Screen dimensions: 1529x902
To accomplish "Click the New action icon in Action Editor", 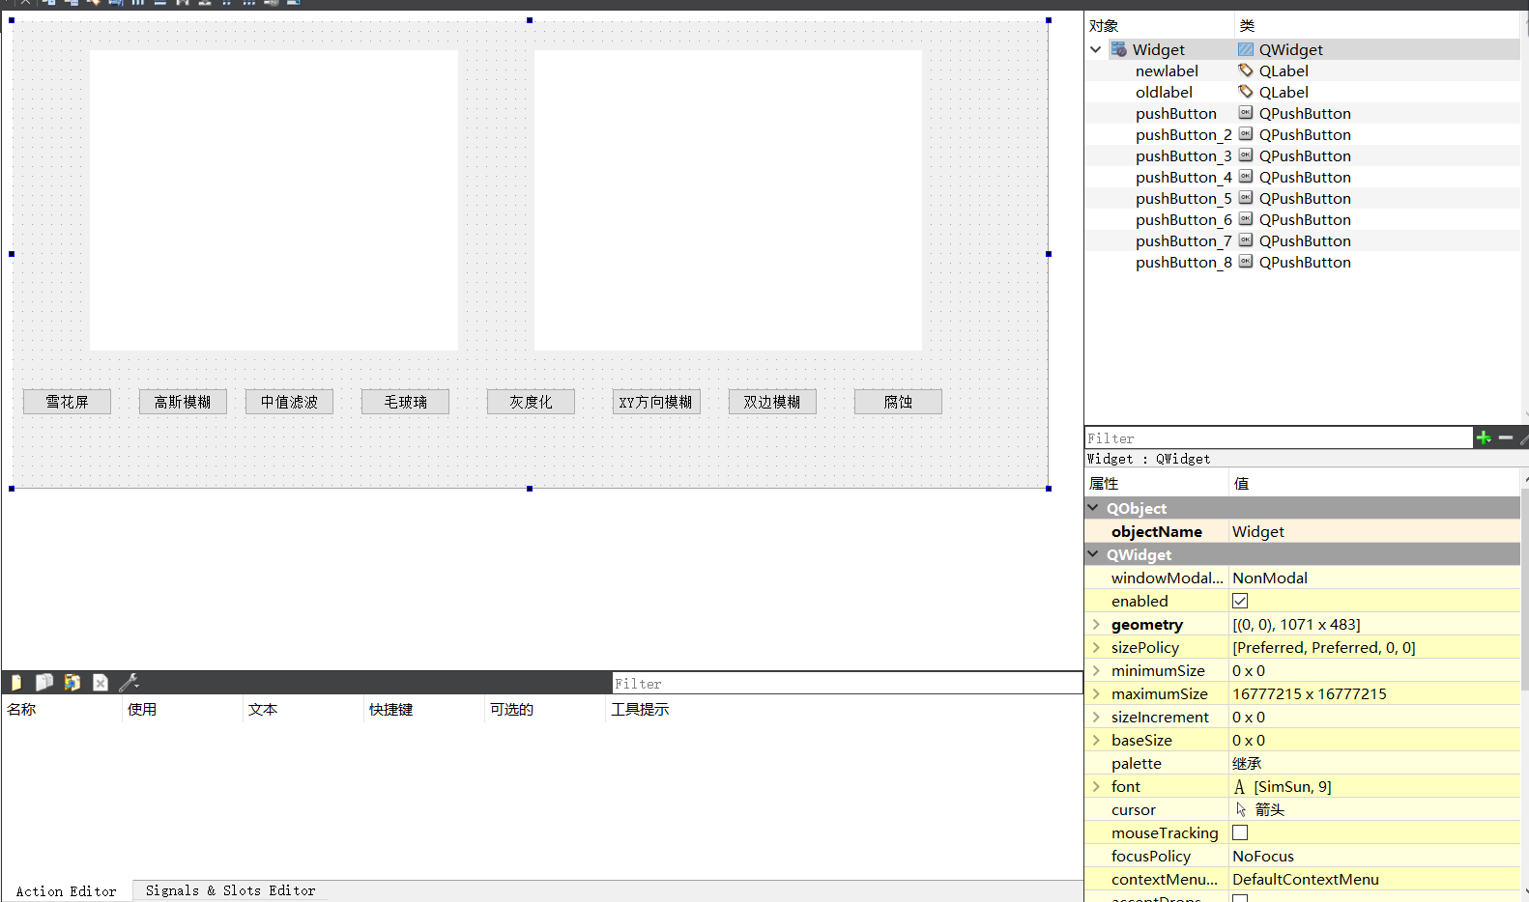I will pyautogui.click(x=15, y=683).
